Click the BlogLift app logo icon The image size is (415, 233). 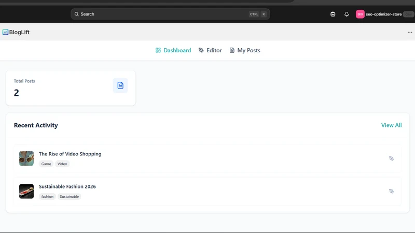click(x=5, y=32)
